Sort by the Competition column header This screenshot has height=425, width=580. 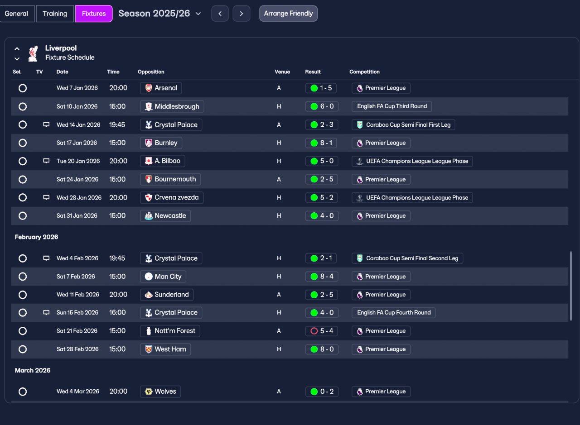point(364,72)
